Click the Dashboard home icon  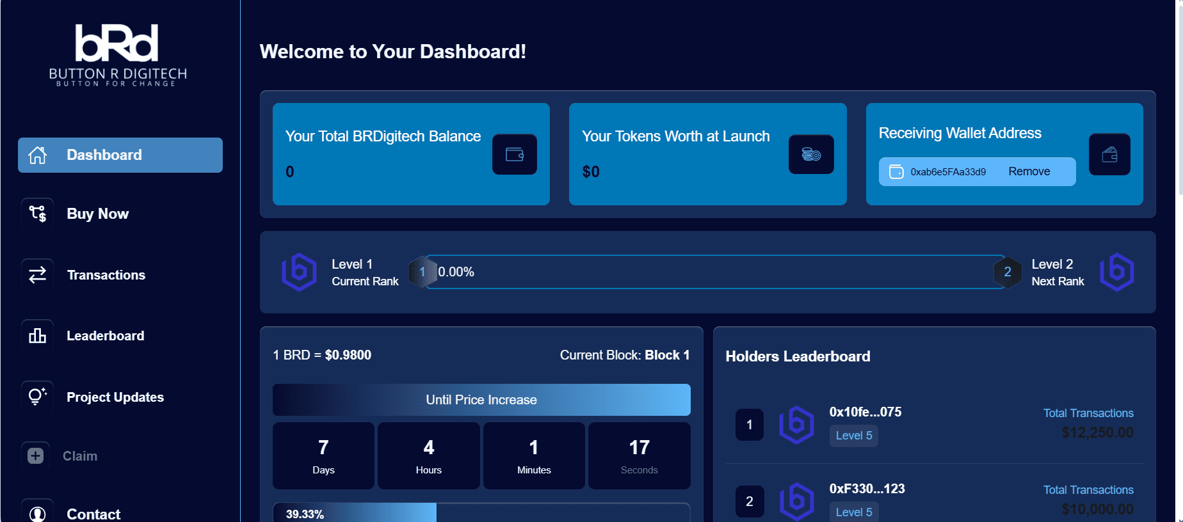pos(38,155)
